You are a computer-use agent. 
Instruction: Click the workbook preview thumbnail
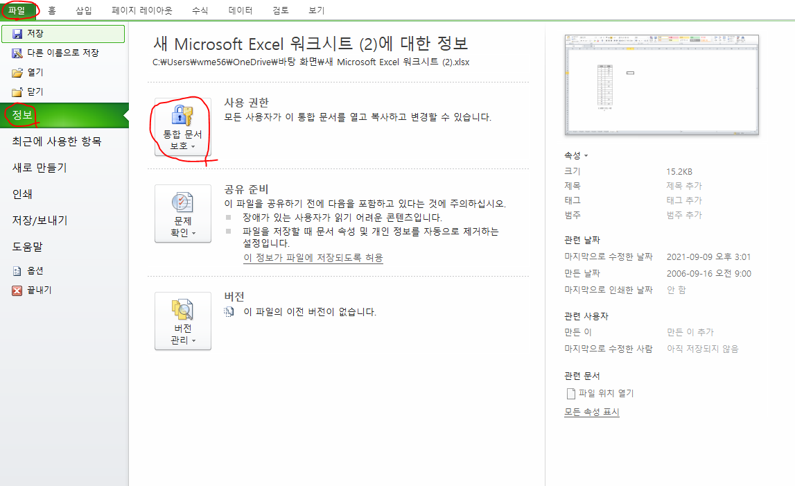[662, 85]
